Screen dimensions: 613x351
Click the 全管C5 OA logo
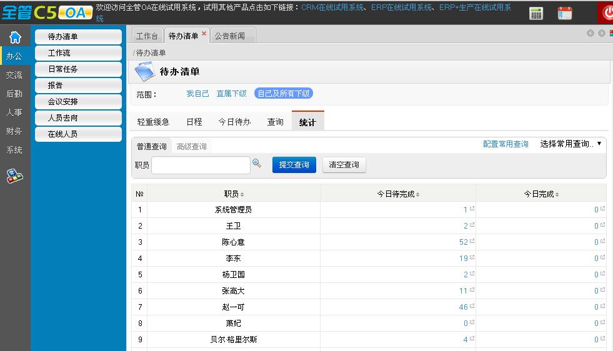pos(47,13)
